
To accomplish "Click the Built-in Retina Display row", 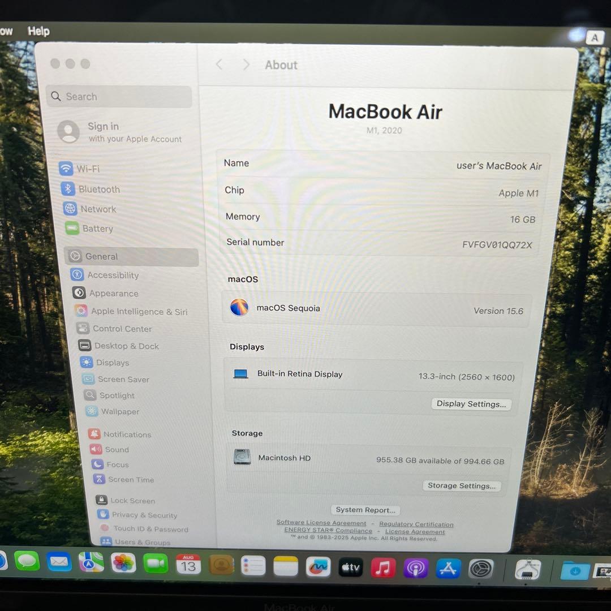I will click(373, 375).
